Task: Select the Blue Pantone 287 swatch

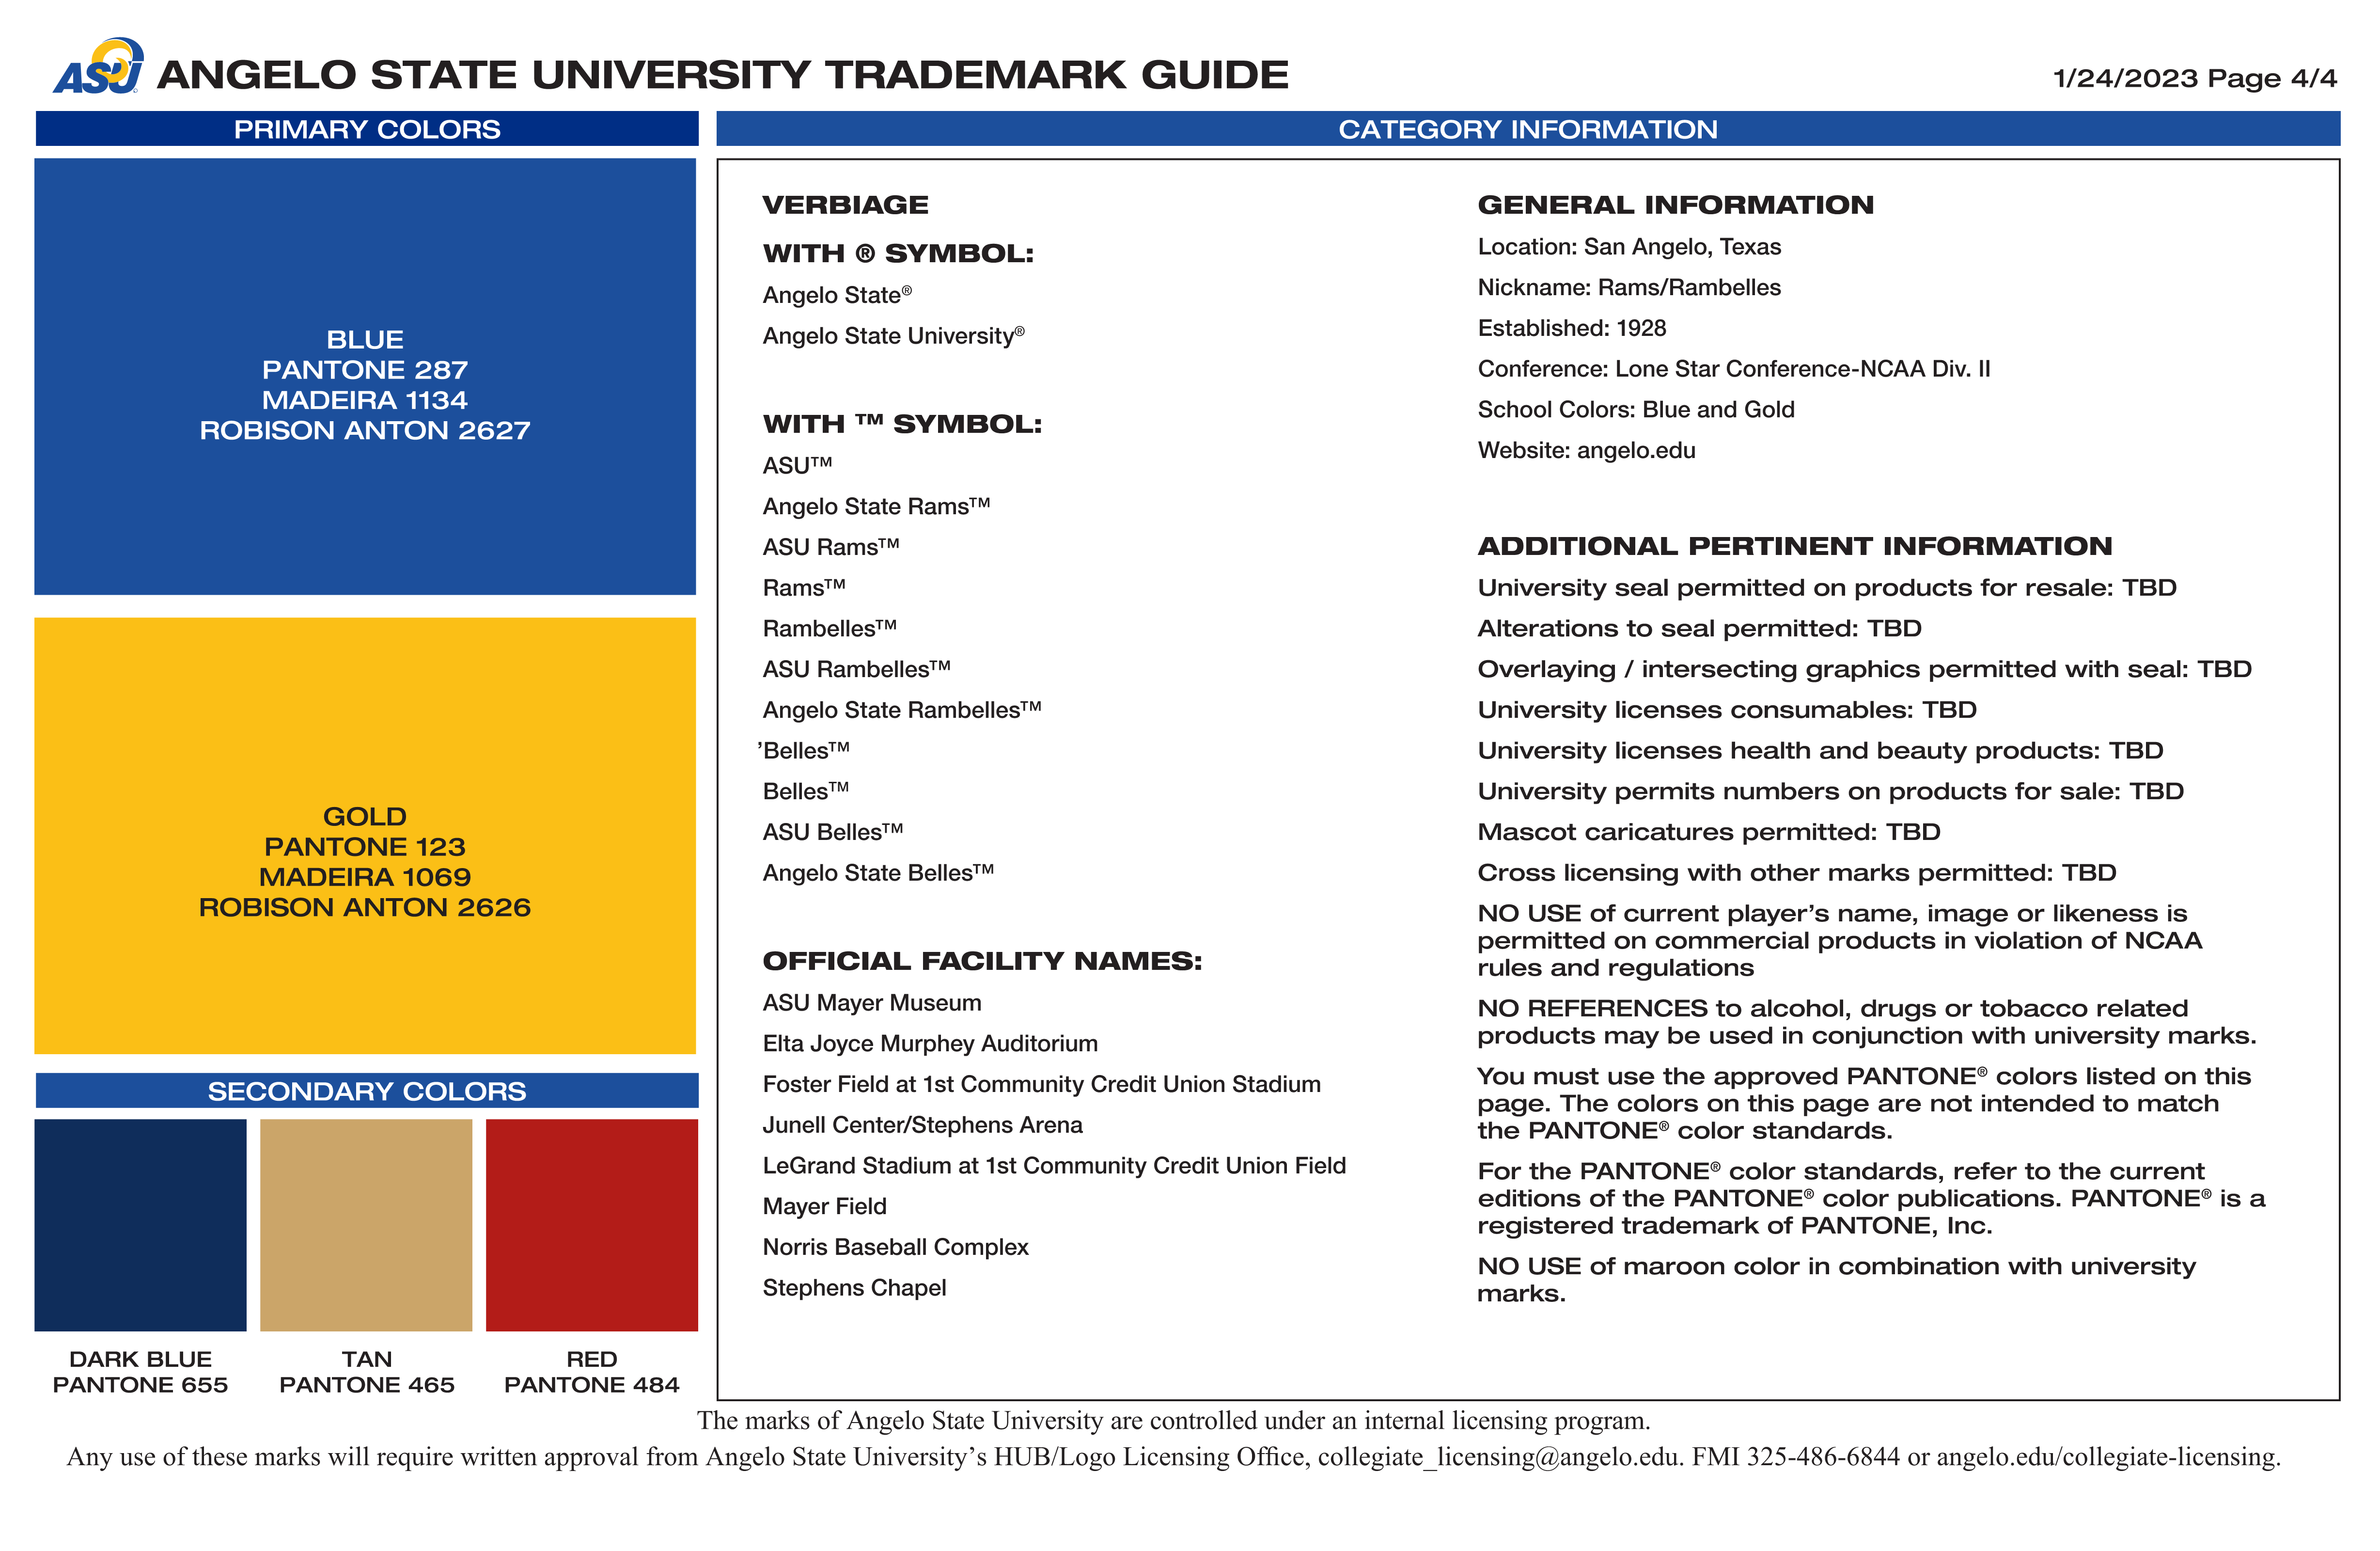Action: (x=365, y=376)
